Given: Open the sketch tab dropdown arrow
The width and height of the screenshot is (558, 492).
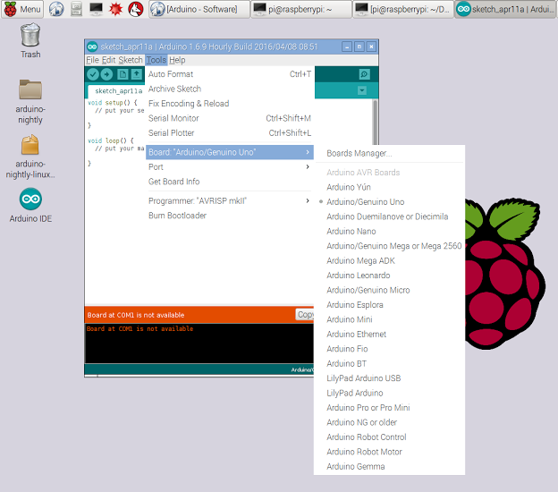Looking at the screenshot, I should [x=362, y=90].
